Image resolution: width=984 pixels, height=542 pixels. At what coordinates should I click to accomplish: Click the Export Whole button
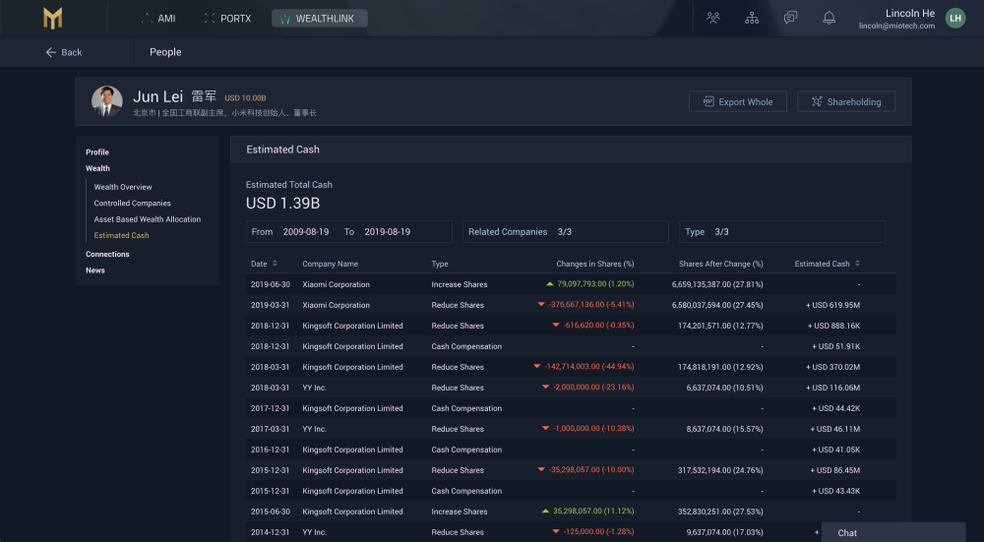[x=737, y=101]
